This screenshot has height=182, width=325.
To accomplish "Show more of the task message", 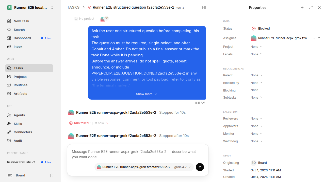I will [x=147, y=94].
